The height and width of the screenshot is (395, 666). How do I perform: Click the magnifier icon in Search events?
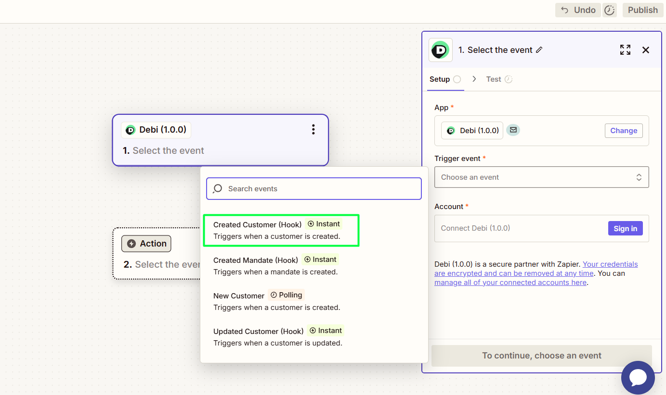click(218, 188)
